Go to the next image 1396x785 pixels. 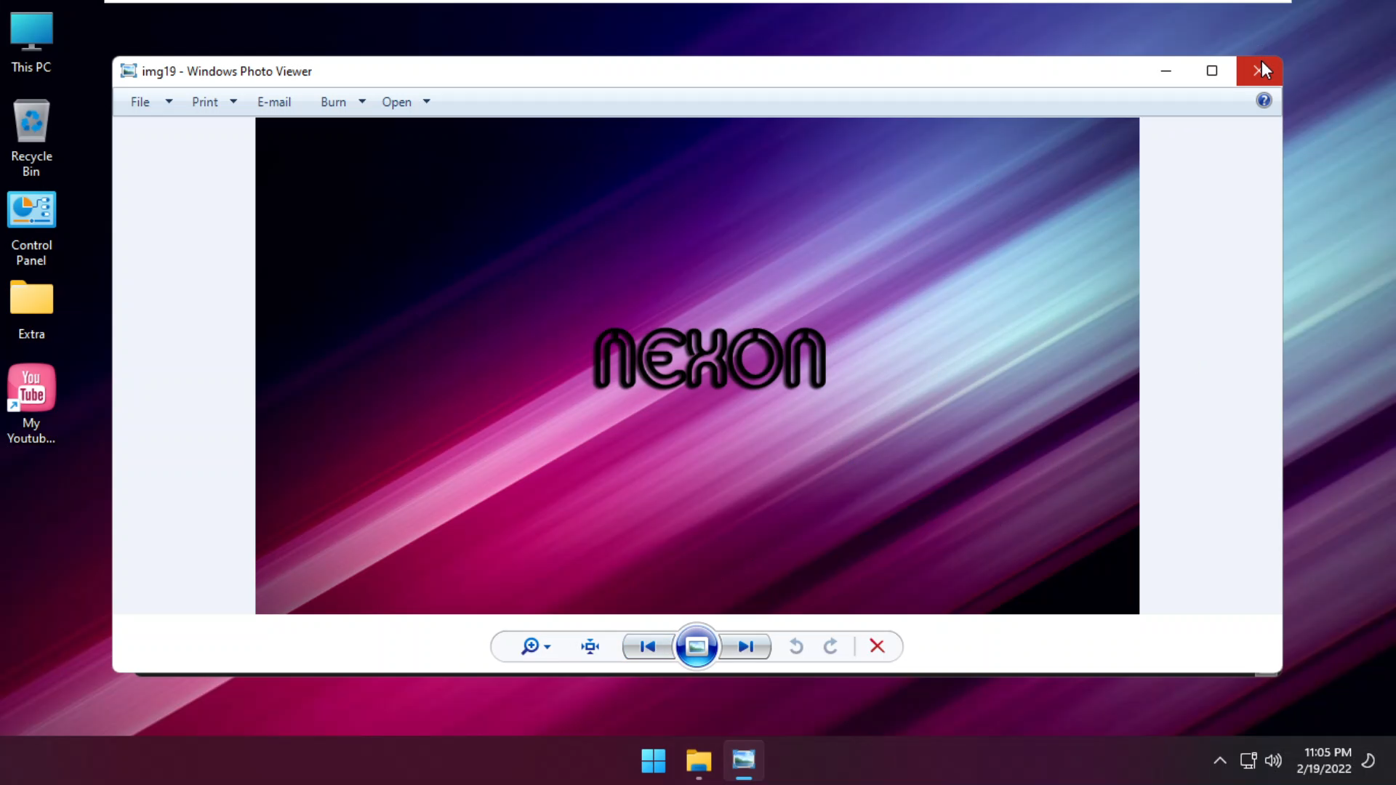point(745,646)
